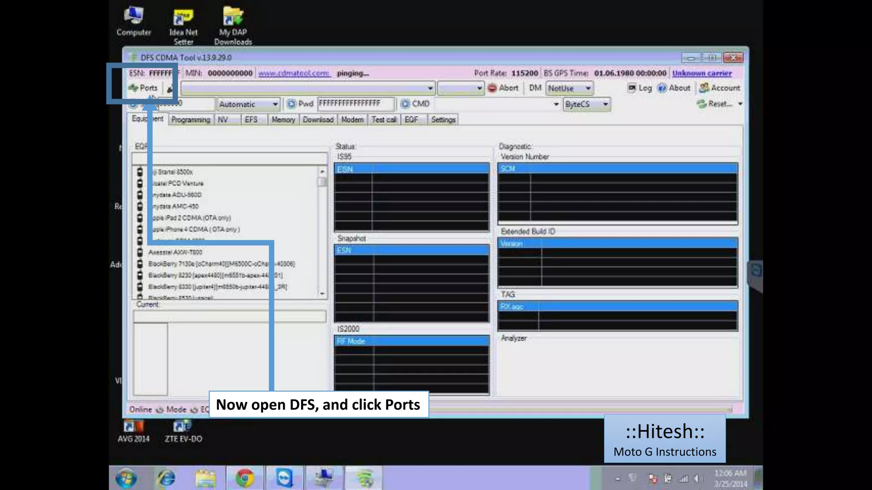The image size is (872, 490).
Task: Open the Log window
Action: coord(640,88)
